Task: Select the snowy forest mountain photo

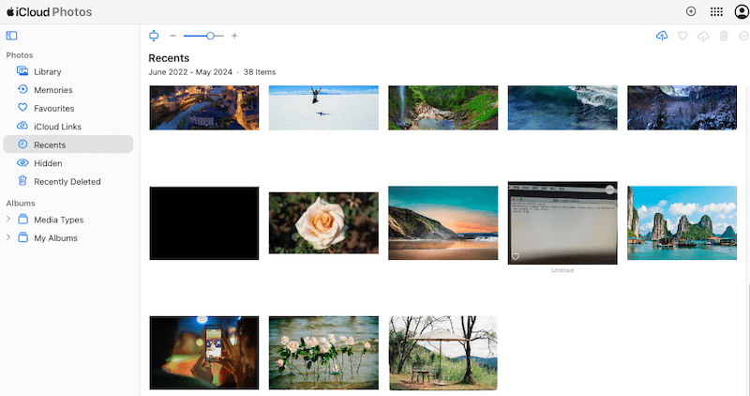Action: (x=682, y=108)
